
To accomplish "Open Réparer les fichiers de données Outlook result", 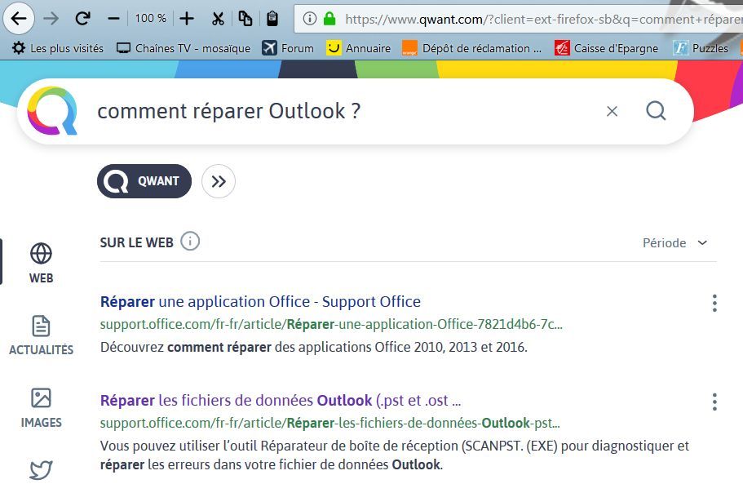I will pyautogui.click(x=280, y=401).
